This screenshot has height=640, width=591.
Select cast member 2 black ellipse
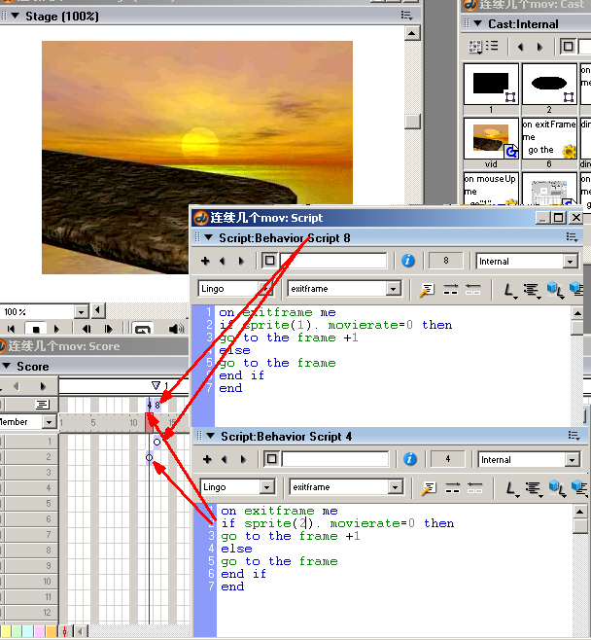[549, 84]
